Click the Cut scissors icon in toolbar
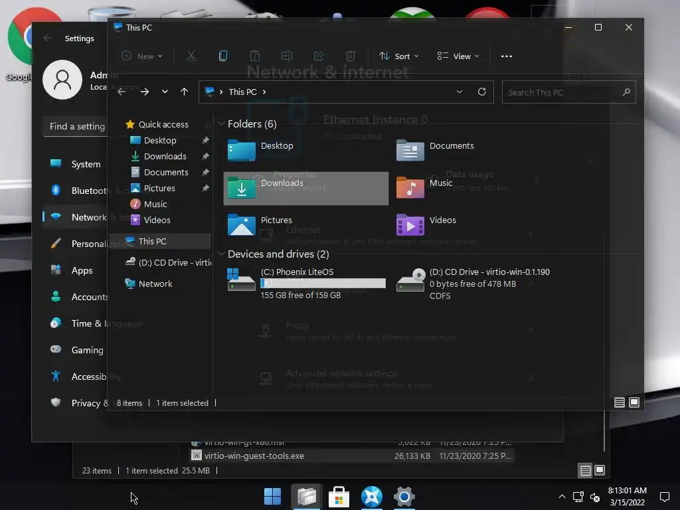This screenshot has height=510, width=680. tap(191, 56)
